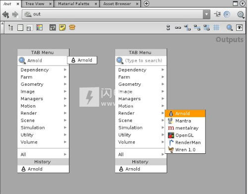Click the node align hierarchy icon
248x194 pixels.
pos(187,28)
